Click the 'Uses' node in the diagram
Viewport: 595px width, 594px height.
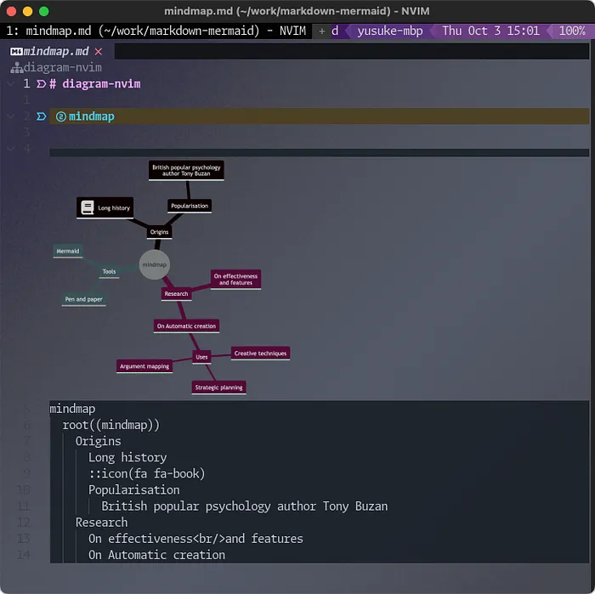tap(201, 357)
